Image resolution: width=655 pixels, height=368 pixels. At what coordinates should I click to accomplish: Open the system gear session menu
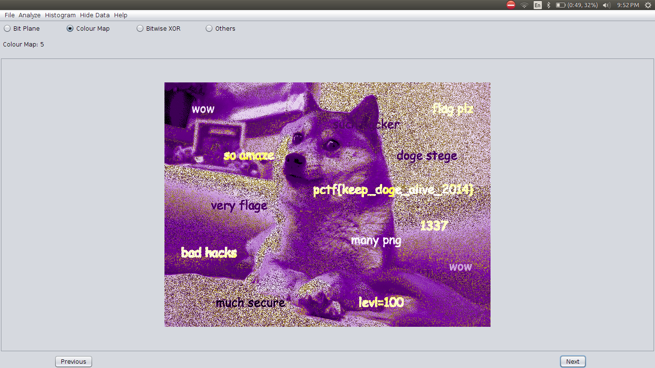pos(648,5)
